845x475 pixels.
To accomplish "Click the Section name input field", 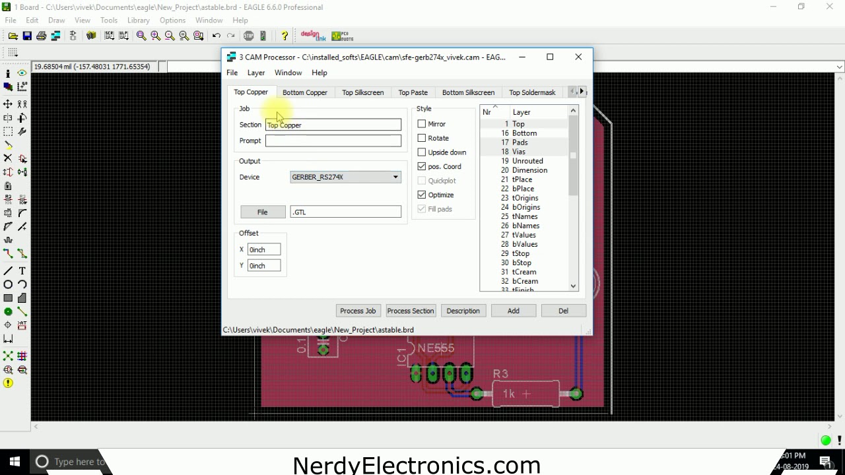I will pos(333,125).
